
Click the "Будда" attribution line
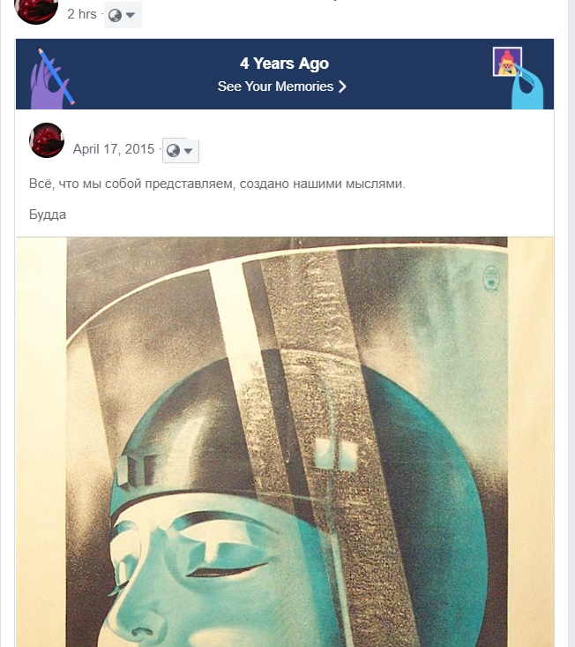pos(48,214)
